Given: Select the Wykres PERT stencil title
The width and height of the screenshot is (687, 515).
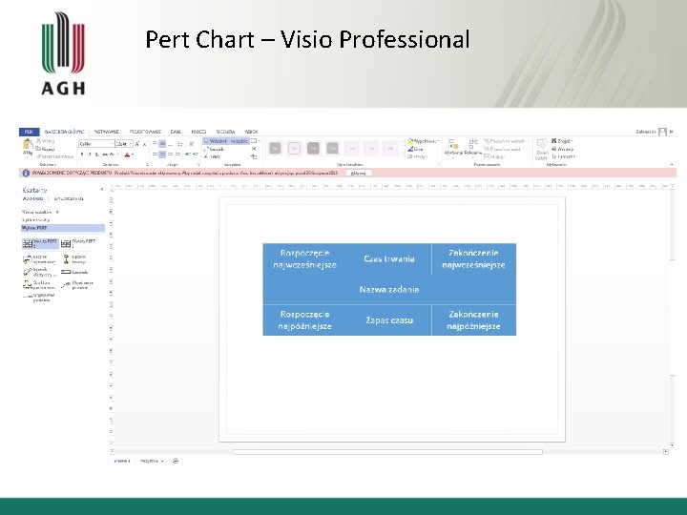Looking at the screenshot, I should [63, 228].
